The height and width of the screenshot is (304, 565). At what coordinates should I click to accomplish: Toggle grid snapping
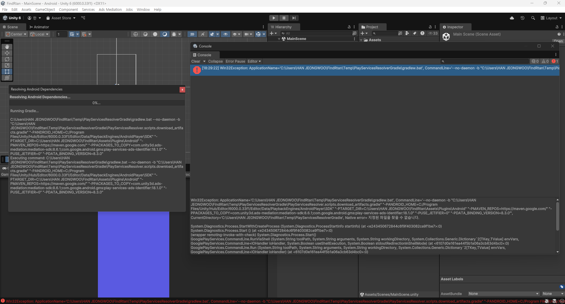pyautogui.click(x=84, y=34)
